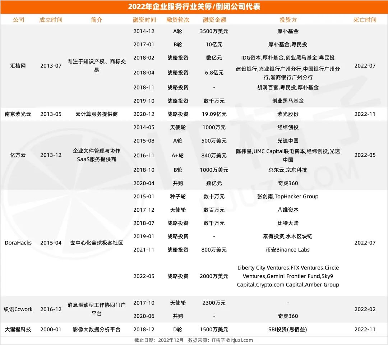Viewport: 388px width, 345px height.
Task: Select the company name '亿方云'
Action: (x=18, y=155)
